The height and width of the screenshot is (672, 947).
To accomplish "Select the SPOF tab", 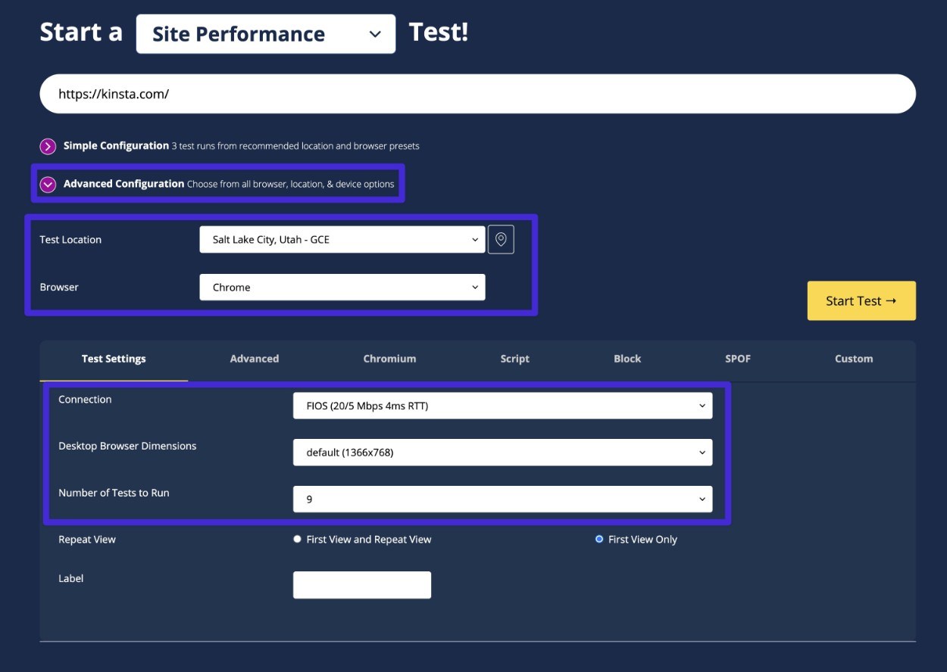I will pos(737,359).
